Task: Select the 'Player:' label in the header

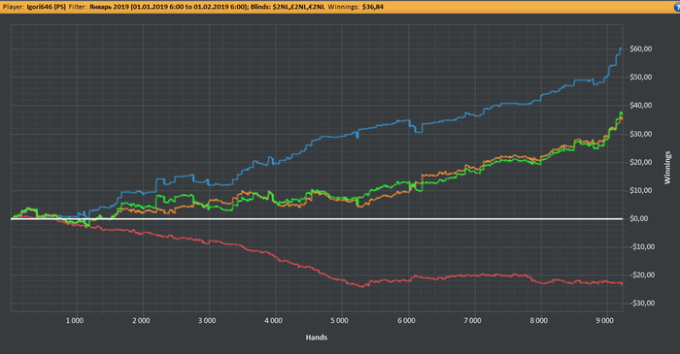Action: 14,7
